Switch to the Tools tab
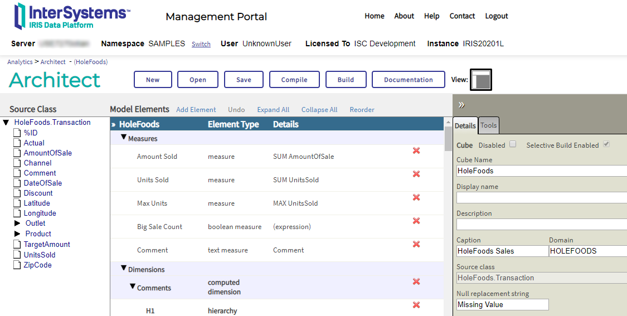Viewport: 627px width, 316px height. point(489,125)
